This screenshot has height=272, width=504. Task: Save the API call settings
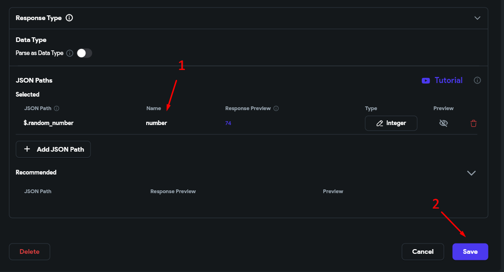click(x=470, y=251)
